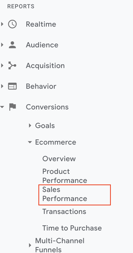Open the Product Performance report
The width and height of the screenshot is (133, 253).
(x=65, y=176)
